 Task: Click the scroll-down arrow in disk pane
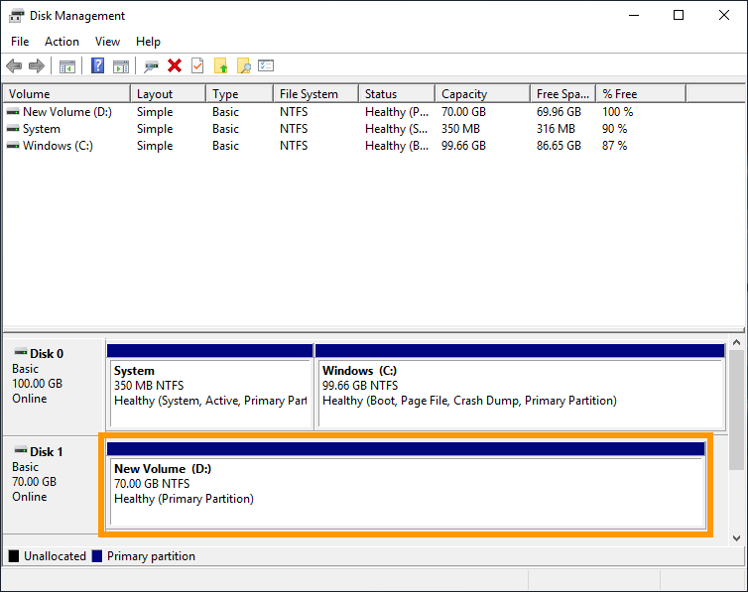[x=736, y=537]
